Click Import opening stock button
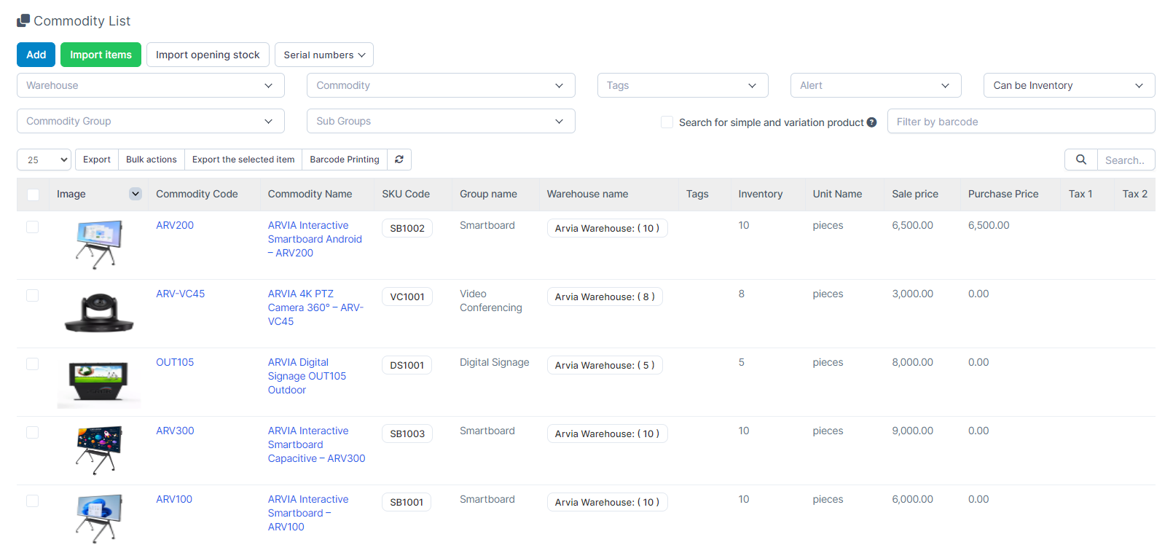The height and width of the screenshot is (553, 1173). (208, 55)
